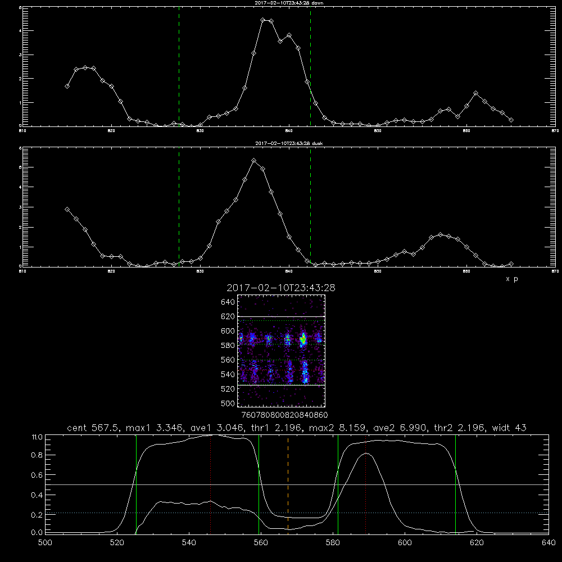Screen dimensions: 562x562
Task: Click the orange dashed center line in bottom plot
Action: [288, 484]
